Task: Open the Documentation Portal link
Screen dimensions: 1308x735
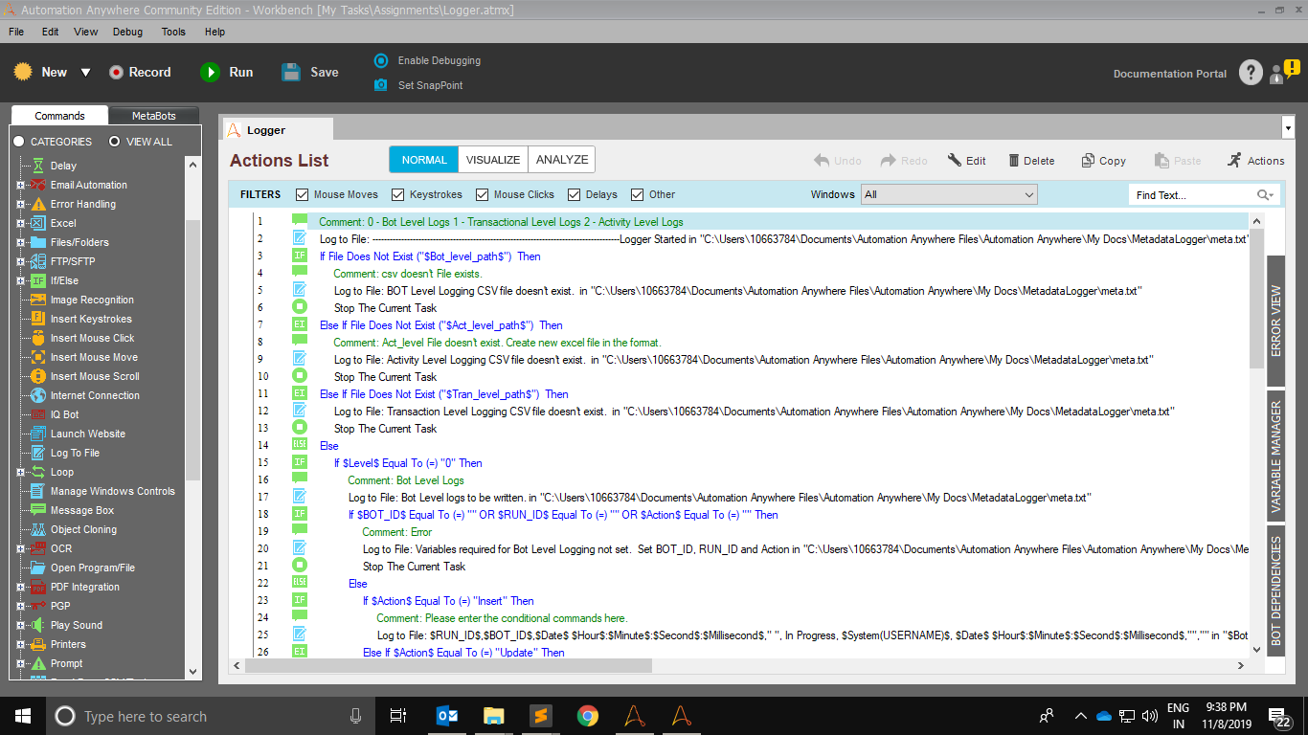Action: coord(1169,74)
